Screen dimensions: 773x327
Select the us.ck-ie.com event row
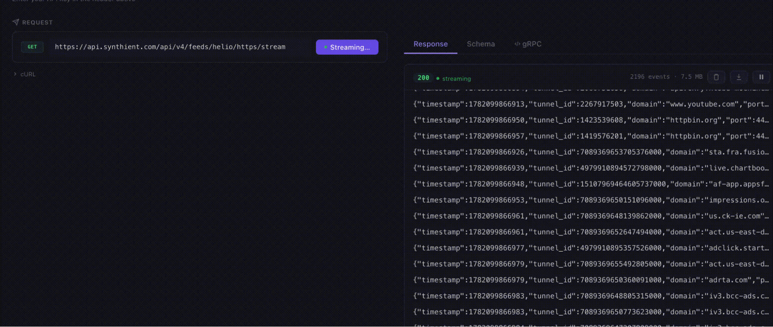591,216
